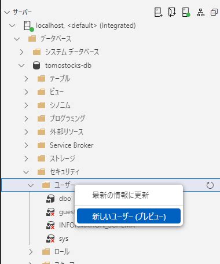Expand the シノニム node chevron
Viewport: 220px width, 264px height.
(26, 105)
